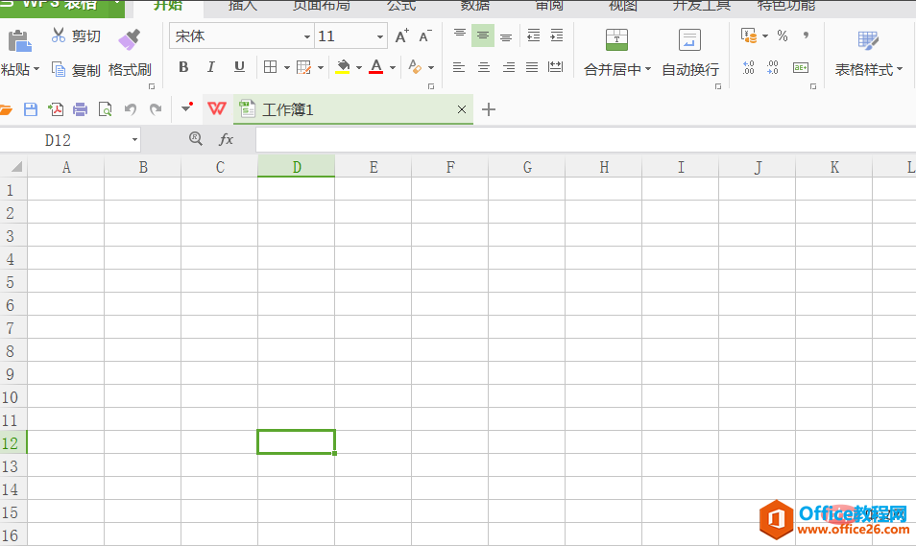Apply cell borders icon

tap(270, 67)
